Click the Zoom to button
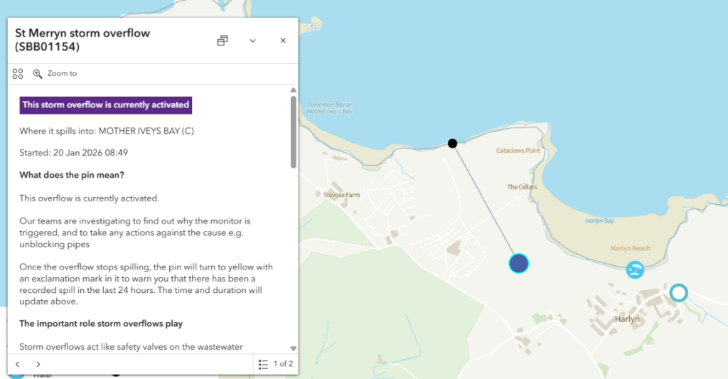The width and height of the screenshot is (728, 379). coord(55,73)
